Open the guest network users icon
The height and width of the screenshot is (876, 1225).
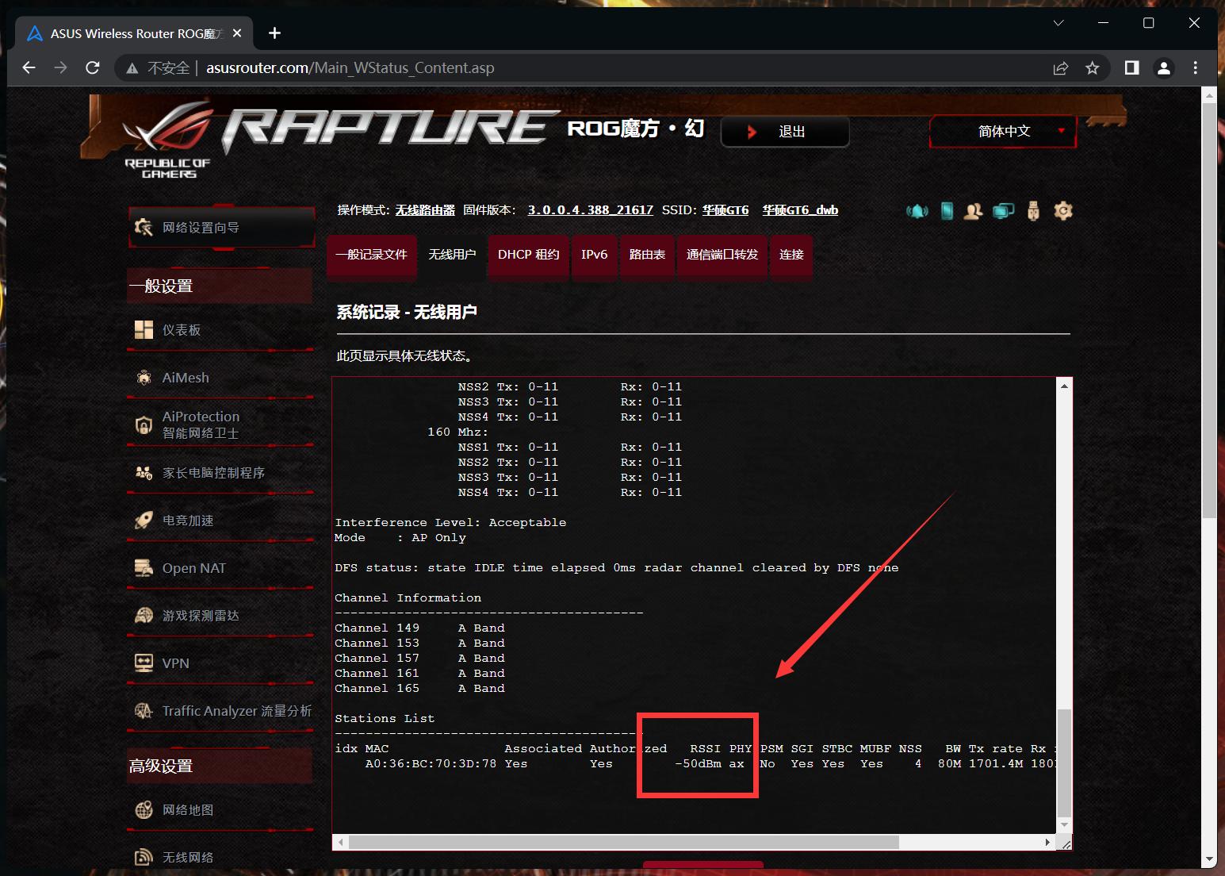[x=974, y=211]
